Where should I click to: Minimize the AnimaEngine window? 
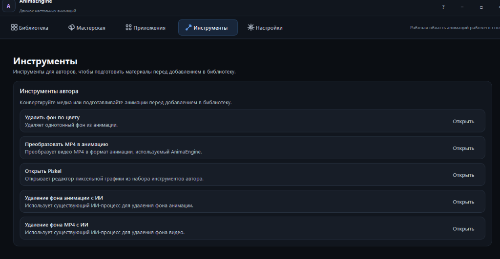462,7
